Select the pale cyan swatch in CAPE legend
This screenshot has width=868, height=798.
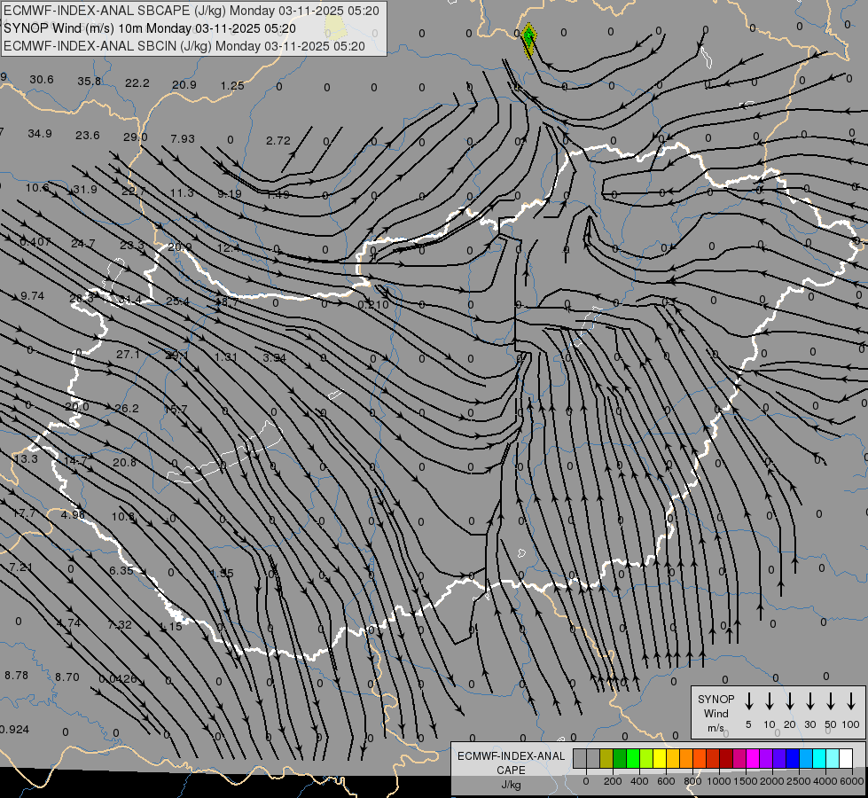(x=832, y=758)
